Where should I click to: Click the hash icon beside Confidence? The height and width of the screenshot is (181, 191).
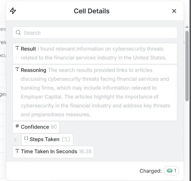click(x=17, y=126)
